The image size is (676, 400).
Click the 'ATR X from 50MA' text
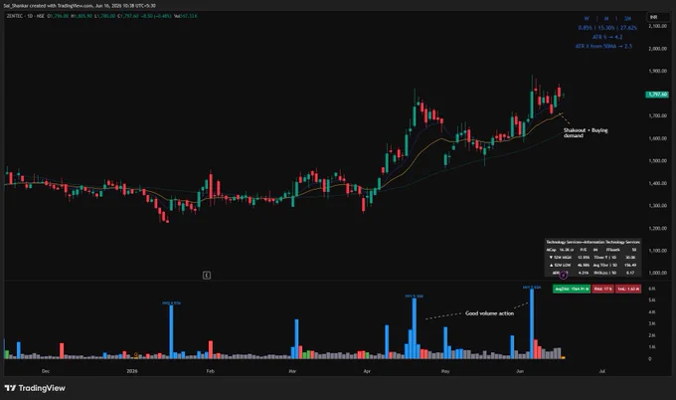[603, 46]
